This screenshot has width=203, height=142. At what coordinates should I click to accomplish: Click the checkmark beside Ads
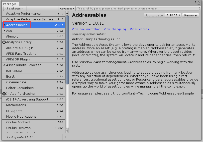(x=4, y=31)
